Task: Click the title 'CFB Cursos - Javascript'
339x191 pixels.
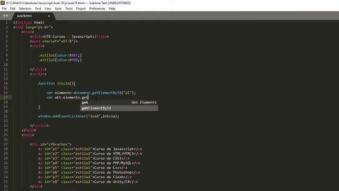Action: tap(68, 37)
